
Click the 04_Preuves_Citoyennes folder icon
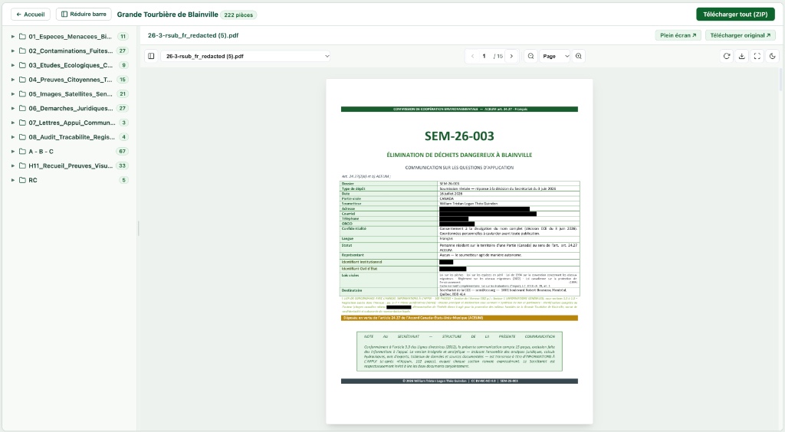point(22,80)
